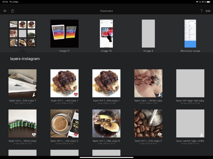Select the Shortcuts recipe label

click(x=190, y=51)
